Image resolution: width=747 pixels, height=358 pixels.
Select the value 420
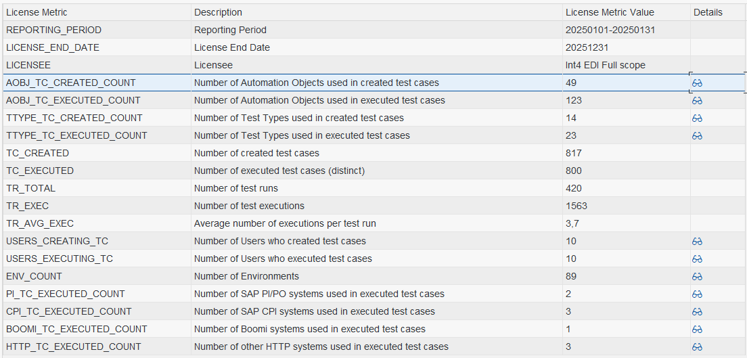click(x=574, y=189)
